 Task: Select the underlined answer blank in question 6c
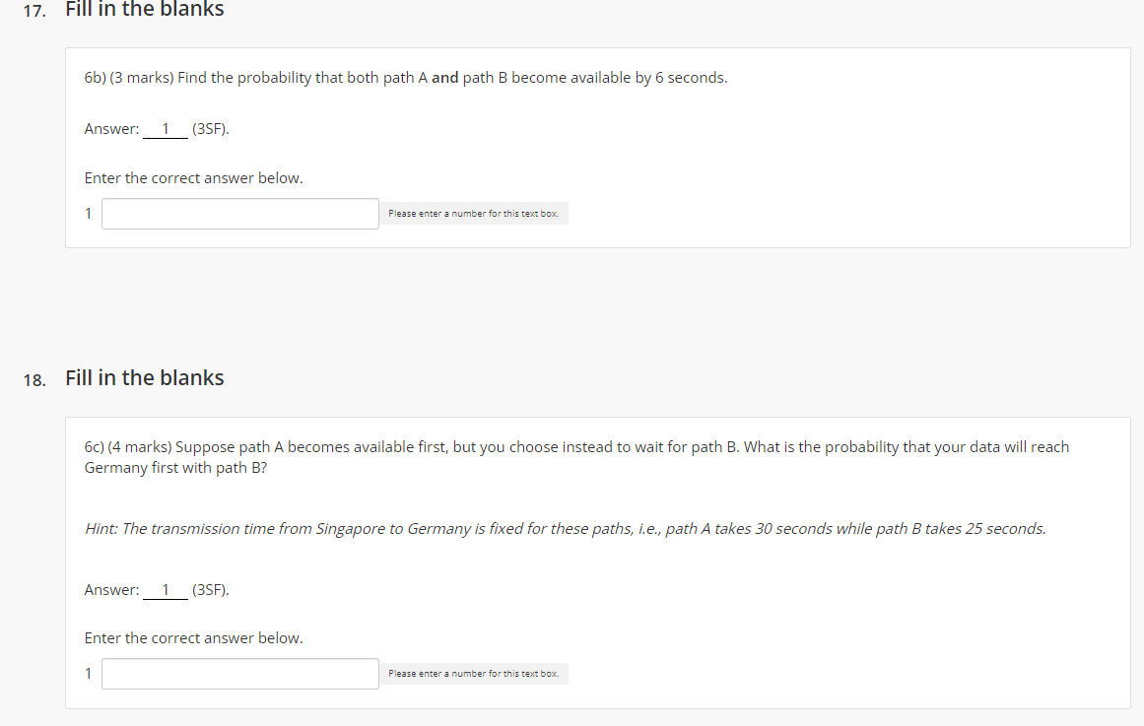[166, 589]
